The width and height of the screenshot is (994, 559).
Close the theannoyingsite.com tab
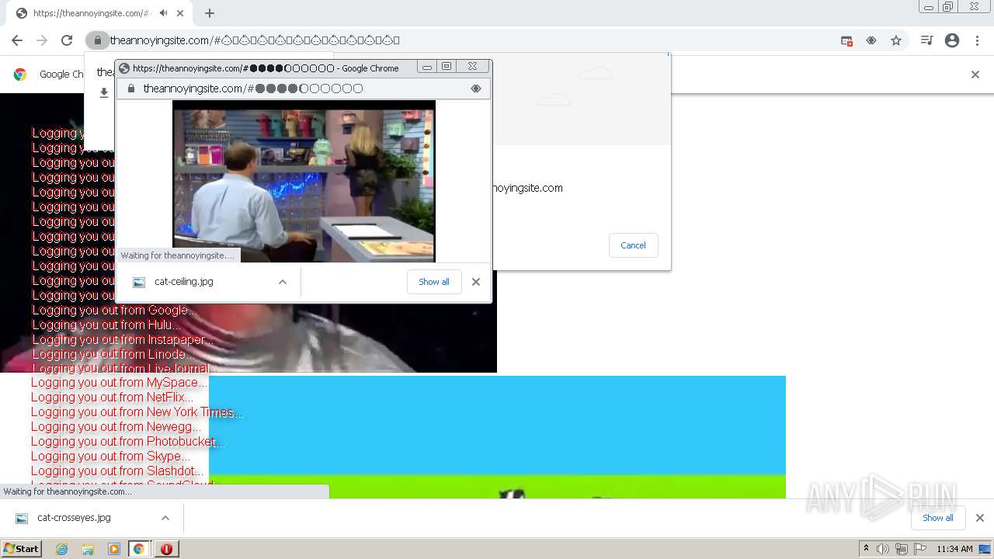coord(180,13)
